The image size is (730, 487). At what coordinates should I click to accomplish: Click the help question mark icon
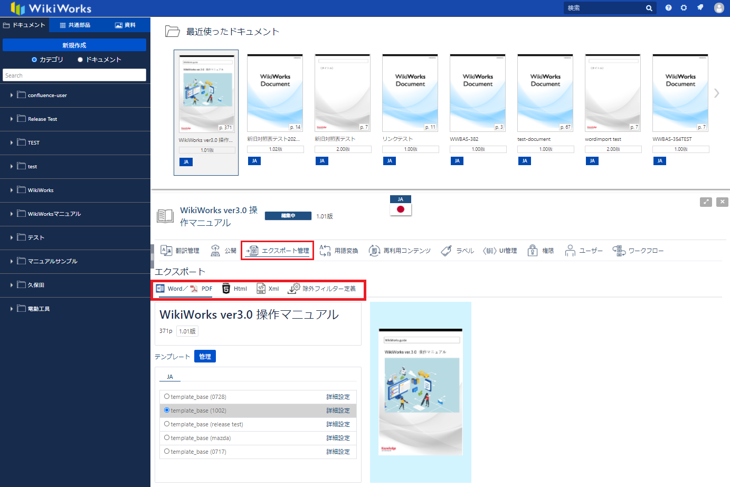(668, 8)
